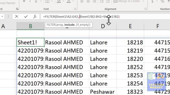Screen dimensions: 170x95
Task: Open the Accounting format dropdown arrow
Action: [x=157, y=1]
